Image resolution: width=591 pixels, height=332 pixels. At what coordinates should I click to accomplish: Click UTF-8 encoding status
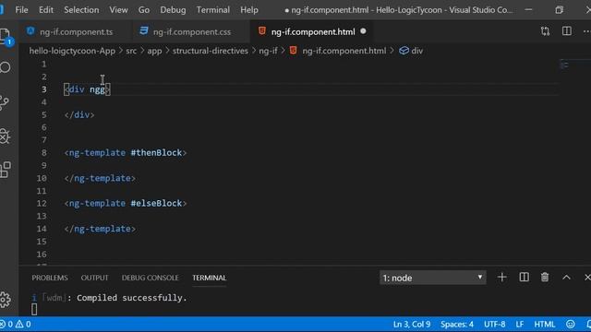[495, 324]
